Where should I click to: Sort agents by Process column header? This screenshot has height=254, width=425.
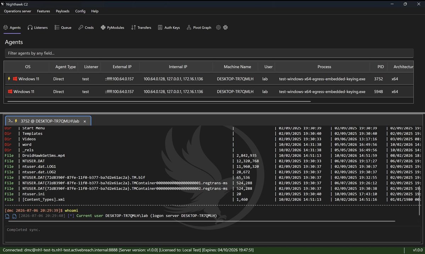tap(324, 67)
